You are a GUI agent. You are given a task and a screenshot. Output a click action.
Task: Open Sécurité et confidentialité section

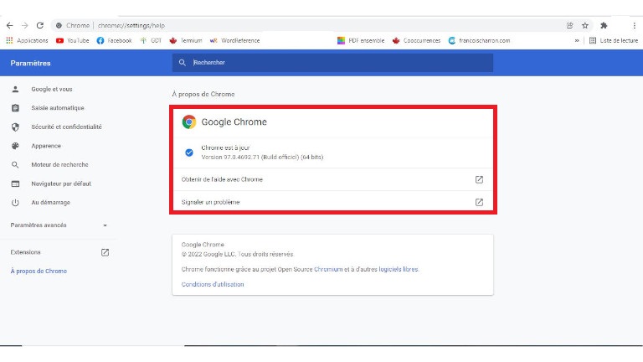coord(66,127)
